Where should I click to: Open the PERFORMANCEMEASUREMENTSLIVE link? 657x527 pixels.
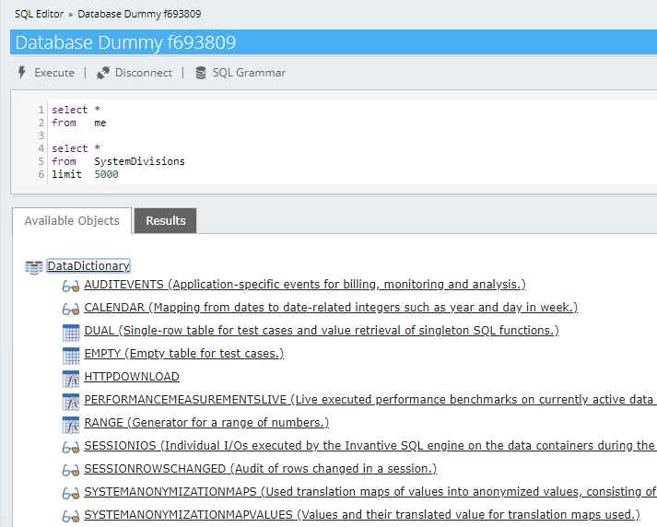(370, 400)
